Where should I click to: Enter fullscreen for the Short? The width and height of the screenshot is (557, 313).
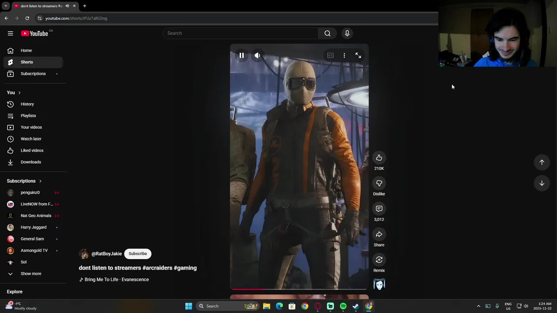coord(358,56)
